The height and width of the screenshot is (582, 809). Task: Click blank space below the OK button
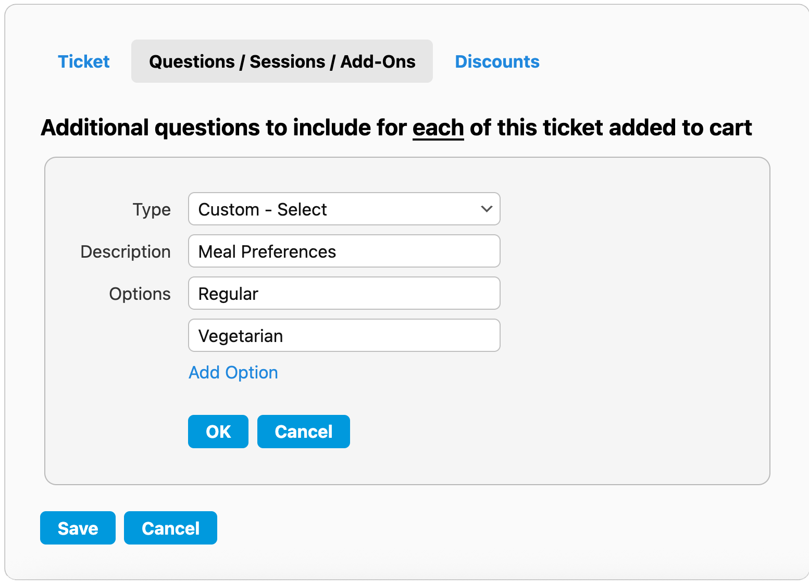click(218, 466)
